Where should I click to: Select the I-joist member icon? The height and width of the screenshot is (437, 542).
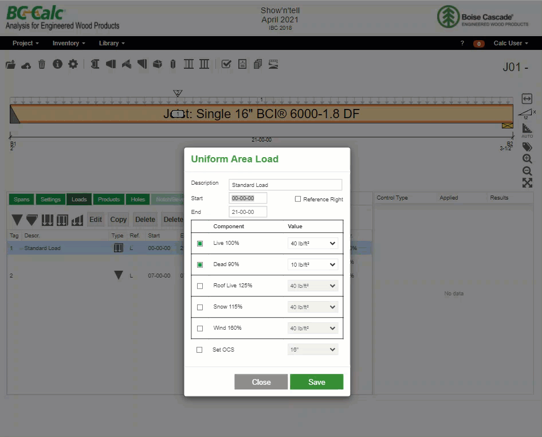(95, 64)
